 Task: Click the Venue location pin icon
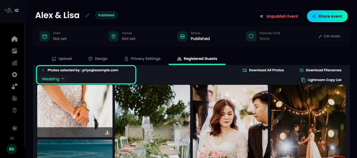(x=113, y=36)
